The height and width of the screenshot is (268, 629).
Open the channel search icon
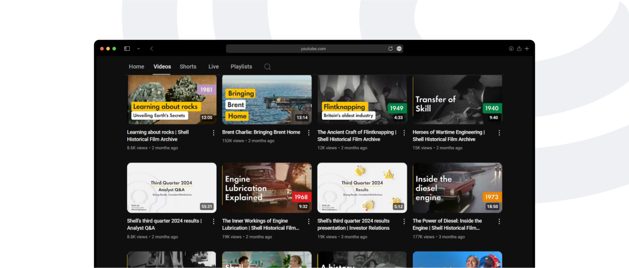click(267, 66)
